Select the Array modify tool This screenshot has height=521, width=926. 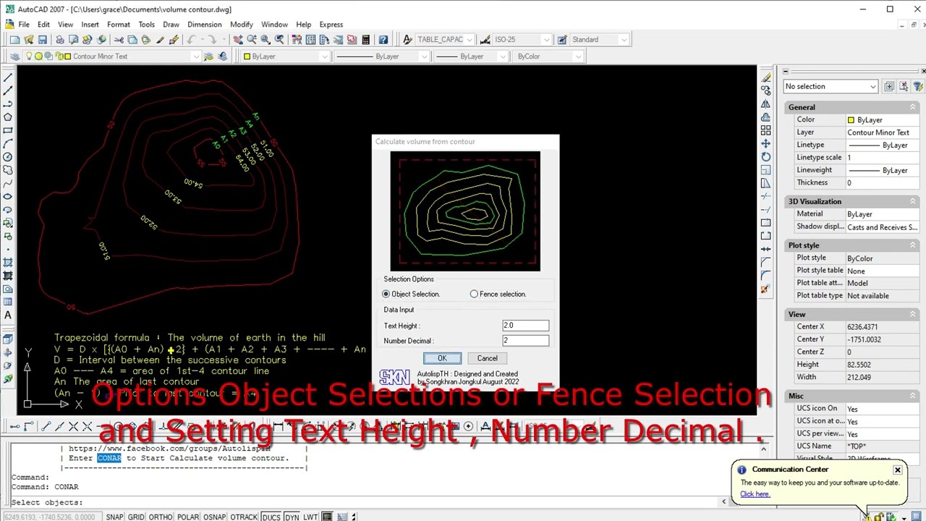tap(765, 130)
